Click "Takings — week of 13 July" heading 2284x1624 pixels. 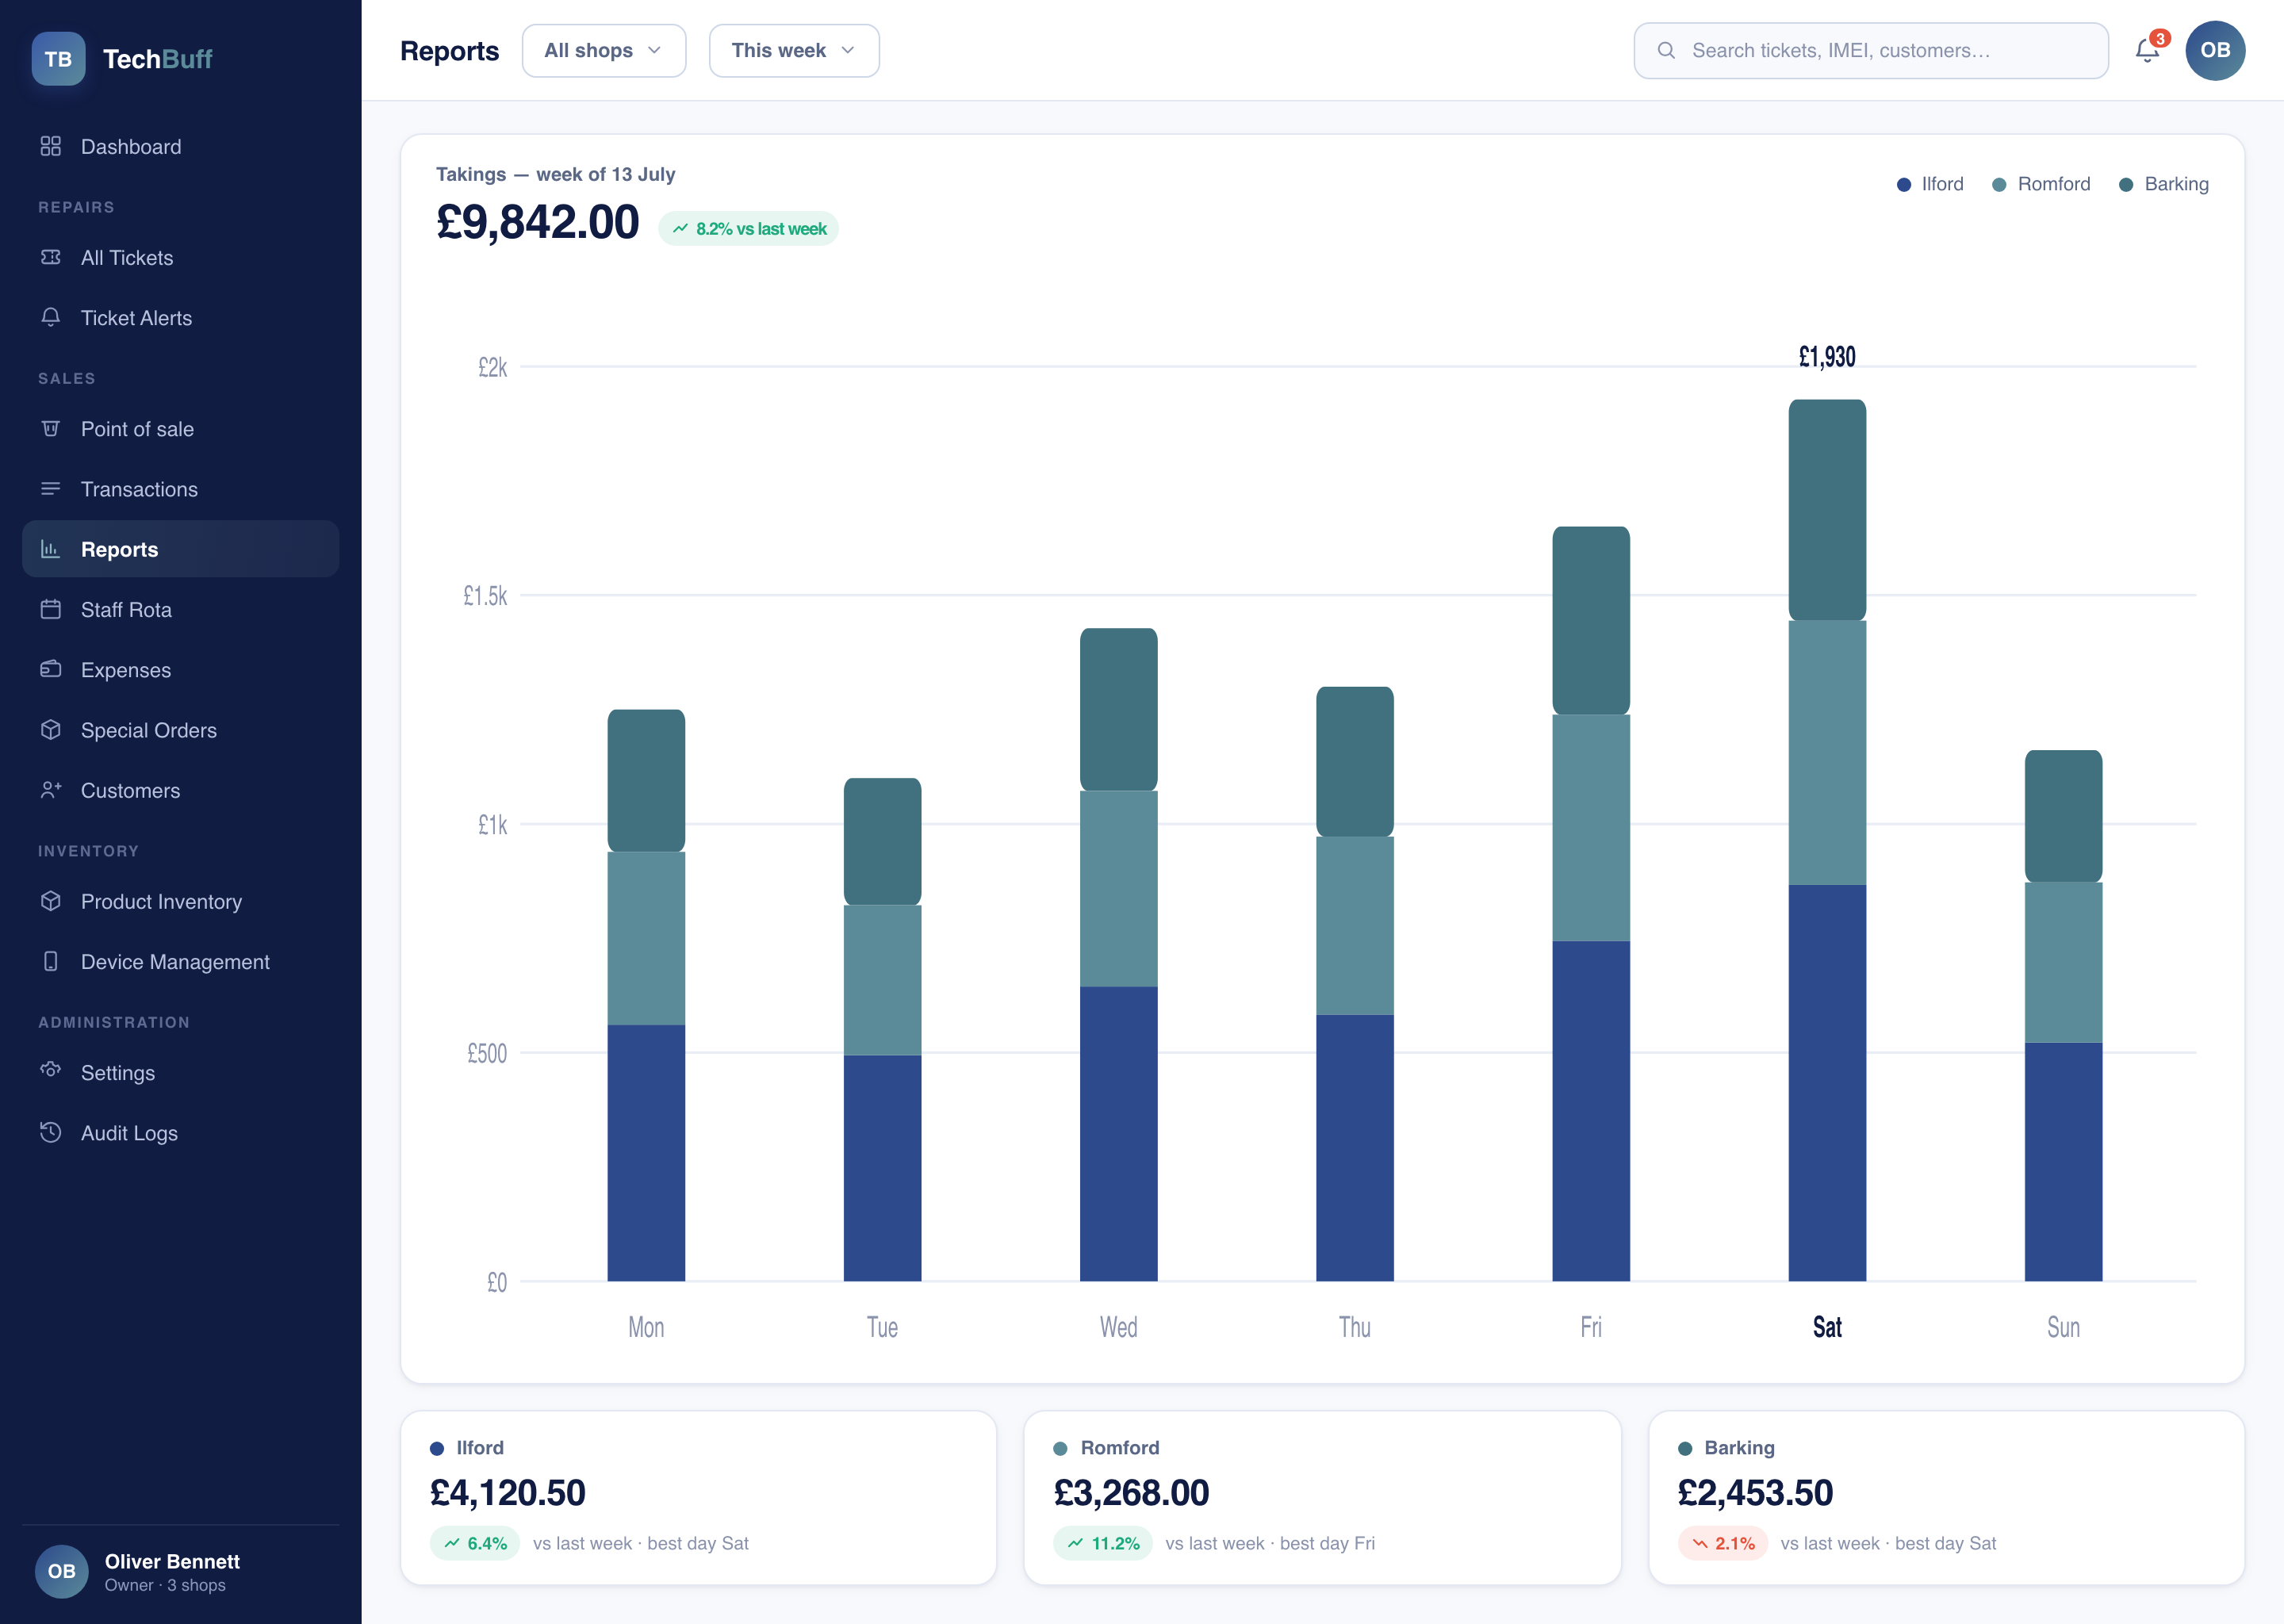point(555,174)
